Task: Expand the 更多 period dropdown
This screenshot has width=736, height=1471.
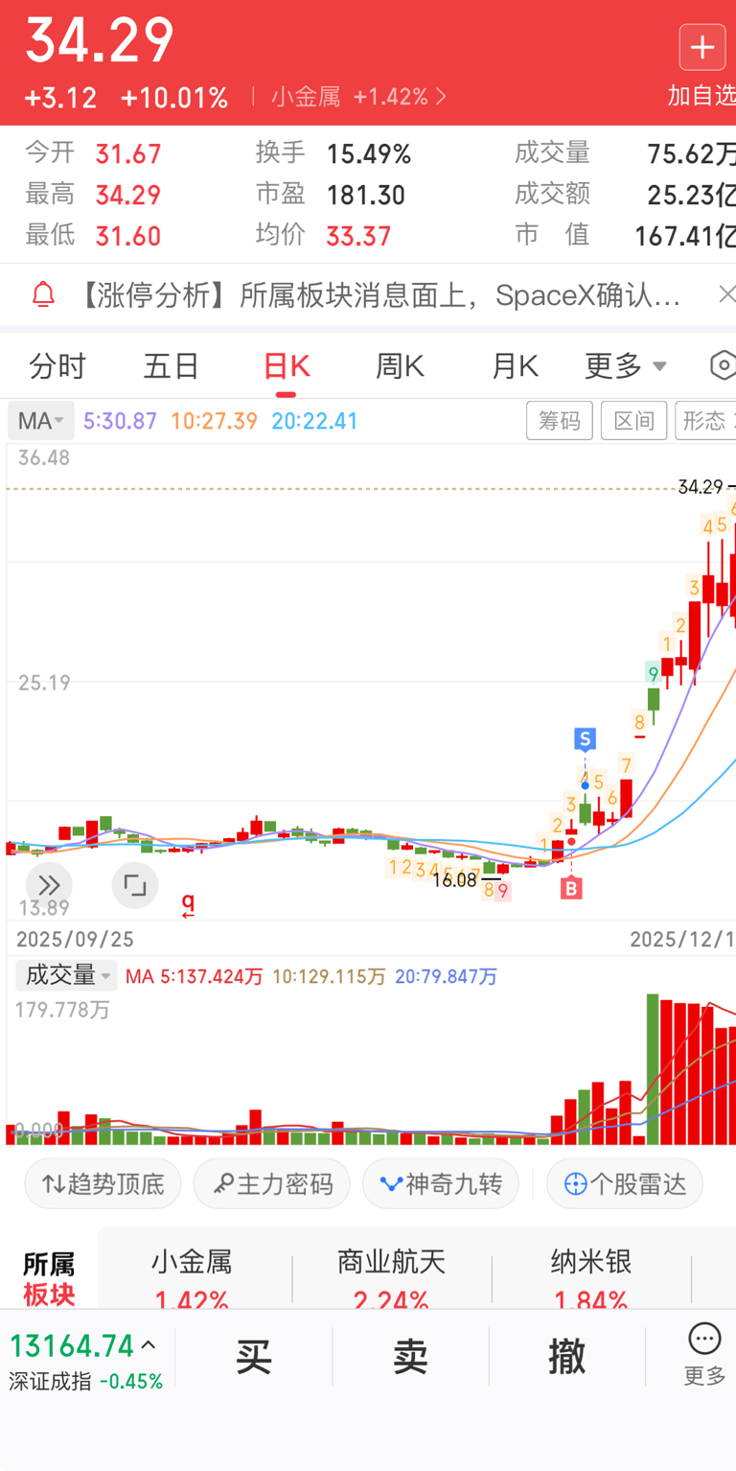Action: [626, 365]
